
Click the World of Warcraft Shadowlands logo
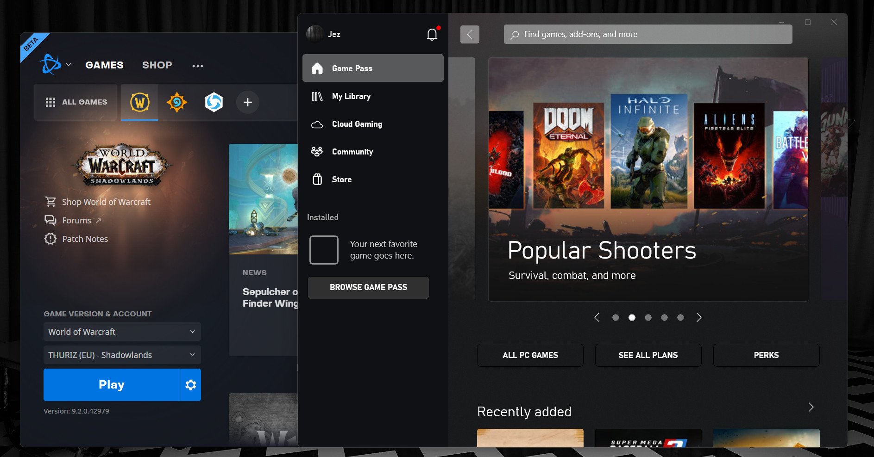(x=122, y=165)
